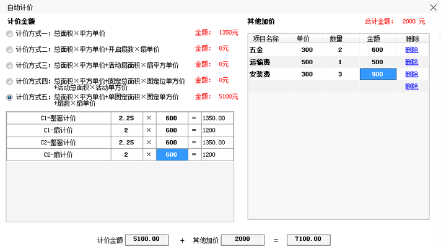Close the 自动计价 dialog window
Image resolution: width=441 pixels, height=247 pixels.
[x=432, y=7]
